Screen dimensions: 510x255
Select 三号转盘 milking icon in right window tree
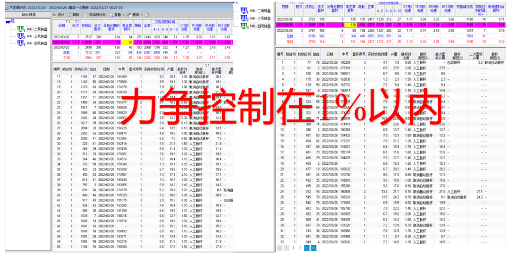click(244, 18)
